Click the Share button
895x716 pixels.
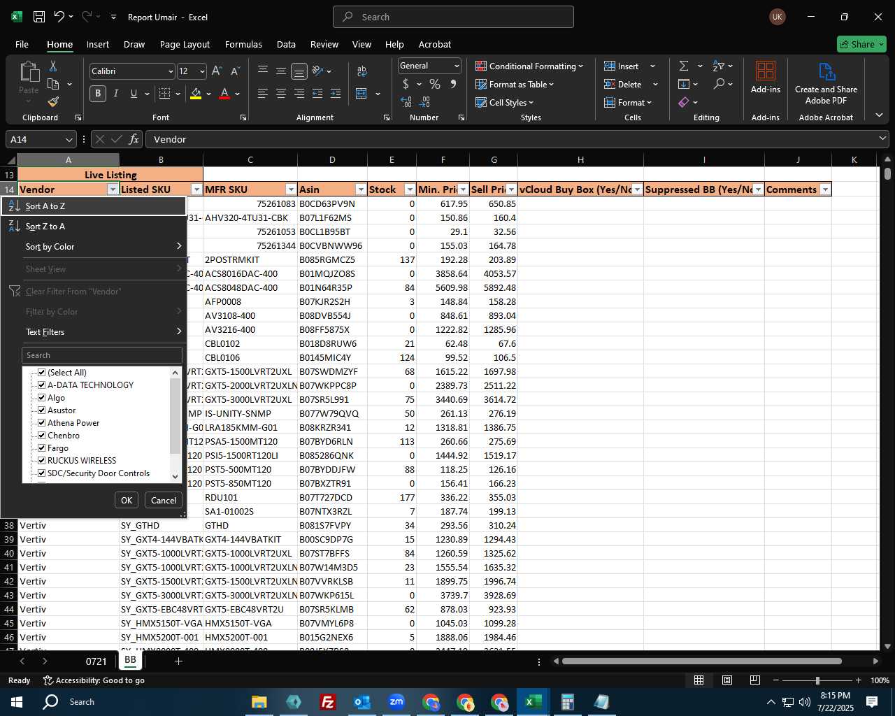861,44
